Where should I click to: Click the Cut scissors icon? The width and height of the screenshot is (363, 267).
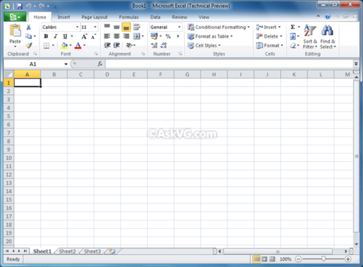28,27
